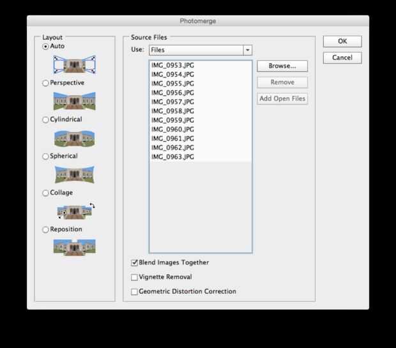The image size is (396, 348).
Task: Enable Vignette Removal checkbox
Action: coord(134,277)
